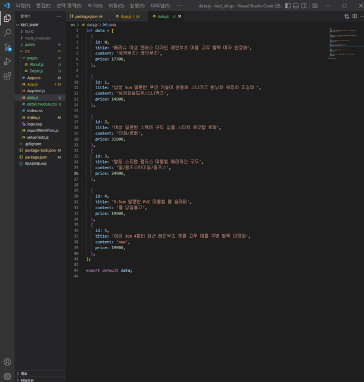Click line number 26 in gutter

(x=76, y=173)
